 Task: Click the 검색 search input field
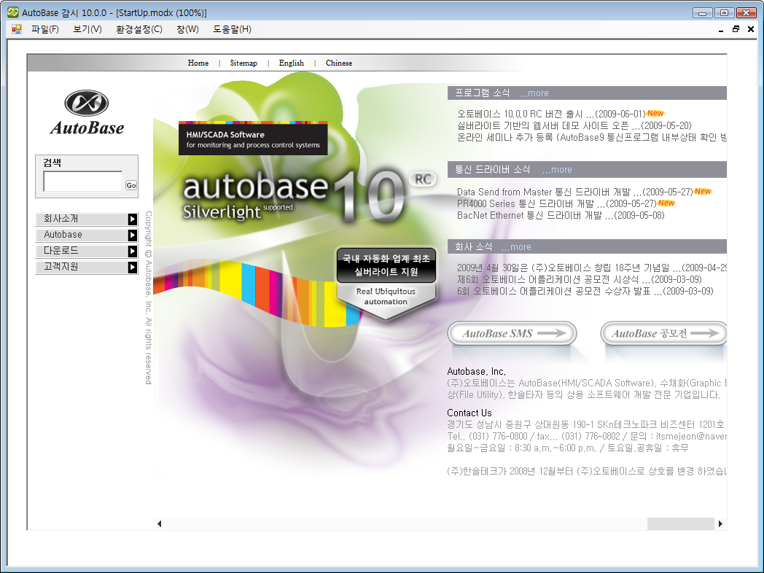click(82, 182)
